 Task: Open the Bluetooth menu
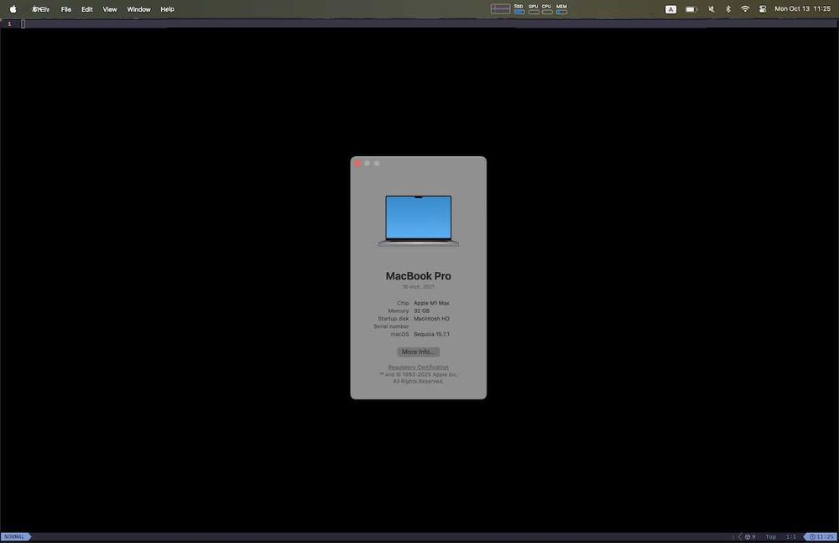[727, 9]
